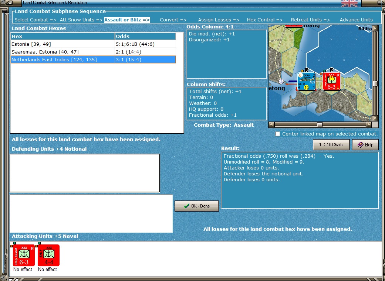Click the map scroll right arrow
Image resolution: width=385 pixels, height=281 pixels.
pyautogui.click(x=369, y=124)
